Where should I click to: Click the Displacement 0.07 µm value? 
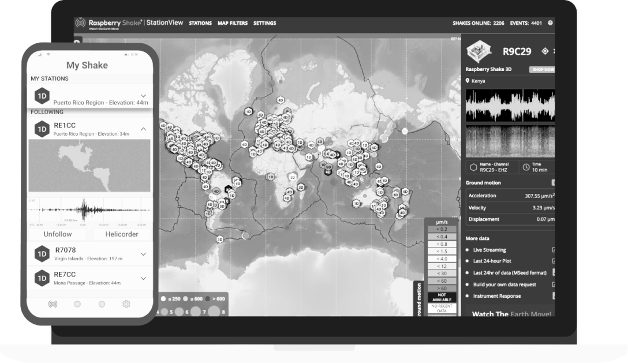545,219
